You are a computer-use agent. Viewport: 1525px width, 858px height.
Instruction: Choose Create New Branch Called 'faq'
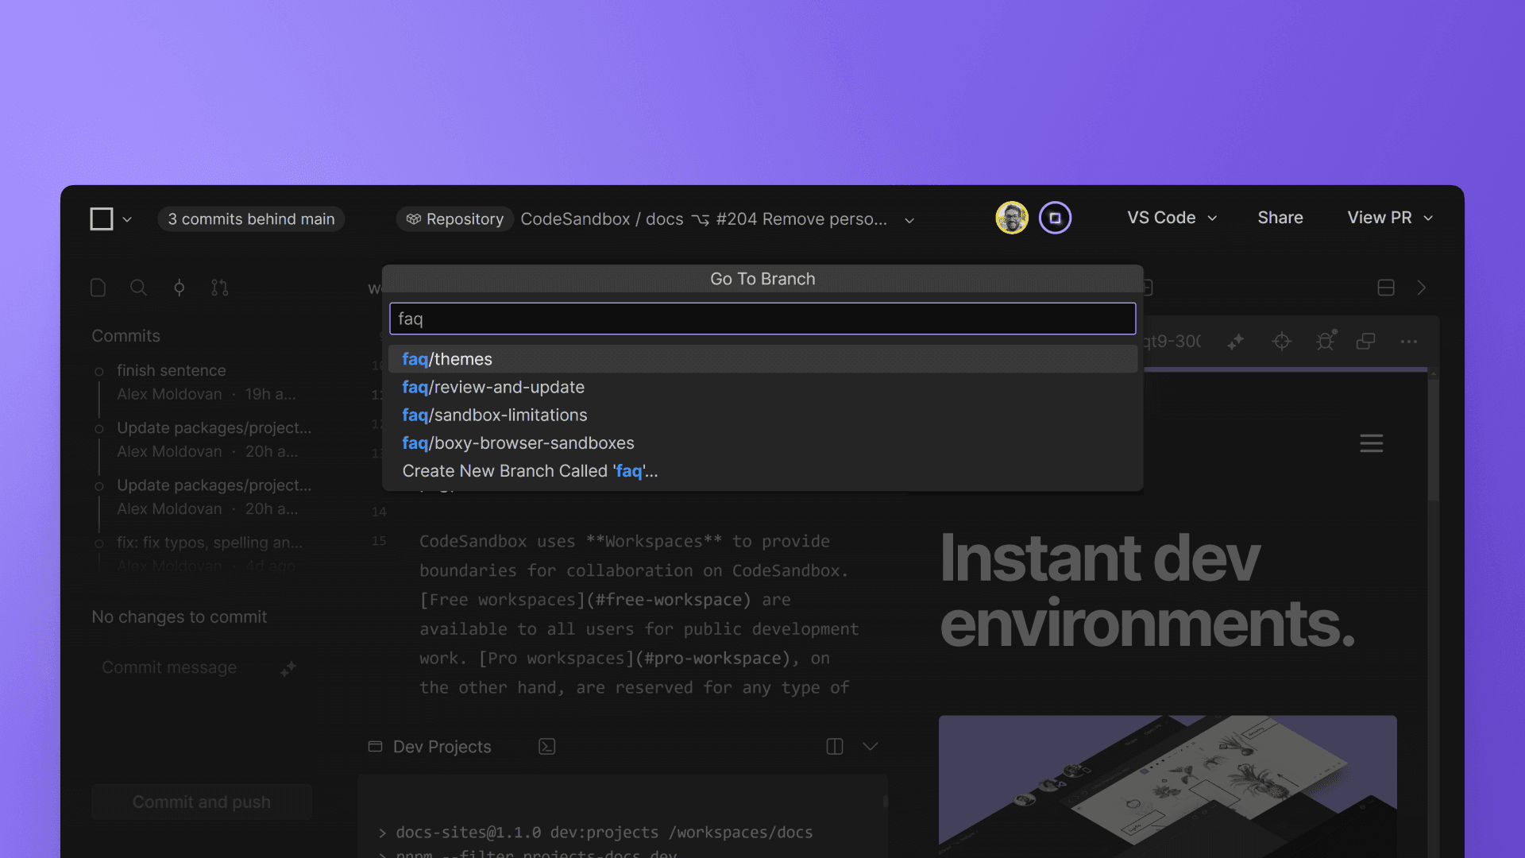[530, 471]
